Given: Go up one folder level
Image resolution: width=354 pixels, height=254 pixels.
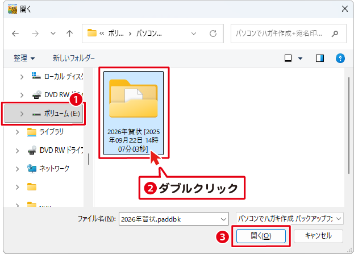Looking at the screenshot, I should click(x=69, y=33).
